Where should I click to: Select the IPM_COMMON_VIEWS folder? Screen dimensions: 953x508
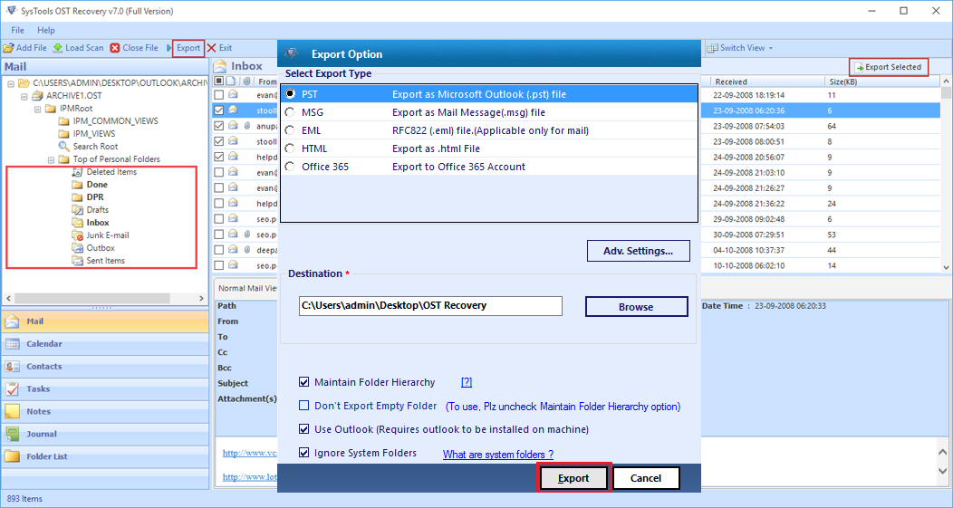pos(115,121)
